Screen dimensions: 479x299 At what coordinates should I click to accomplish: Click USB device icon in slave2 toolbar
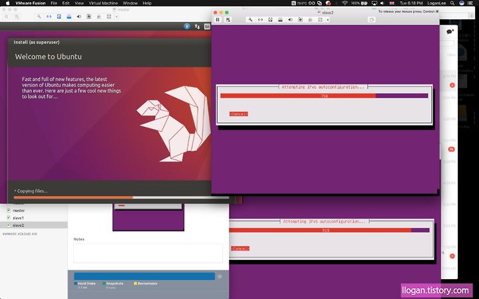tap(310, 19)
